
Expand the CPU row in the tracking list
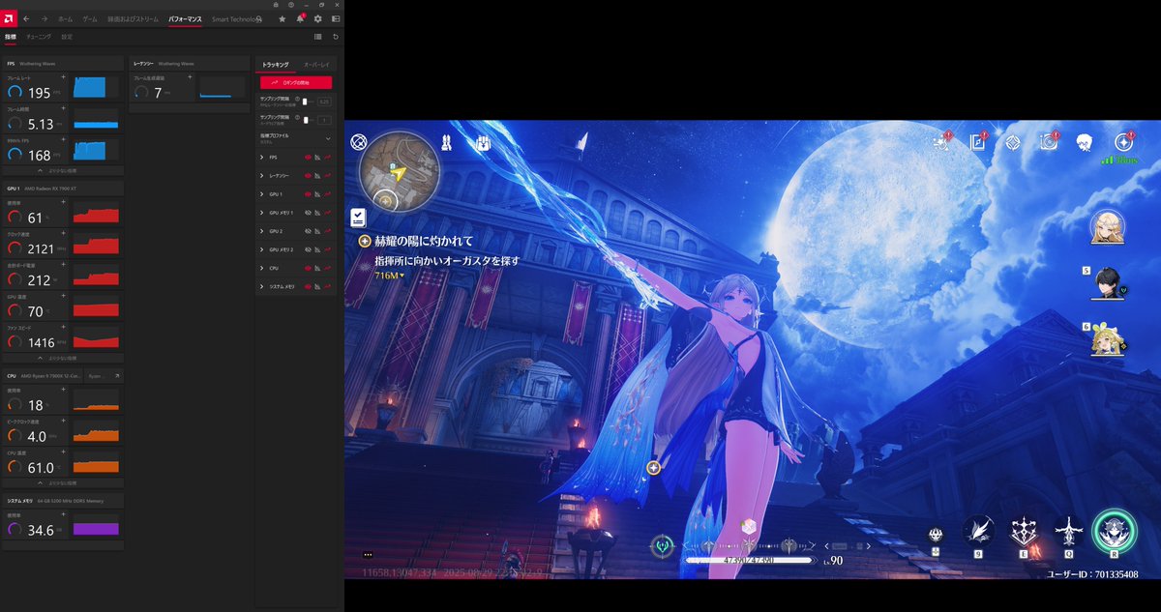261,268
